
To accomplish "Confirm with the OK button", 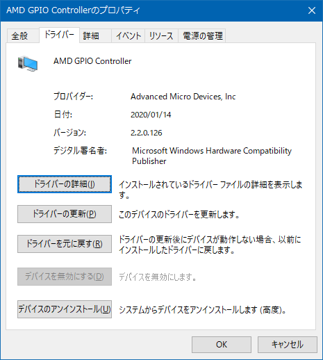I will pyautogui.click(x=222, y=345).
